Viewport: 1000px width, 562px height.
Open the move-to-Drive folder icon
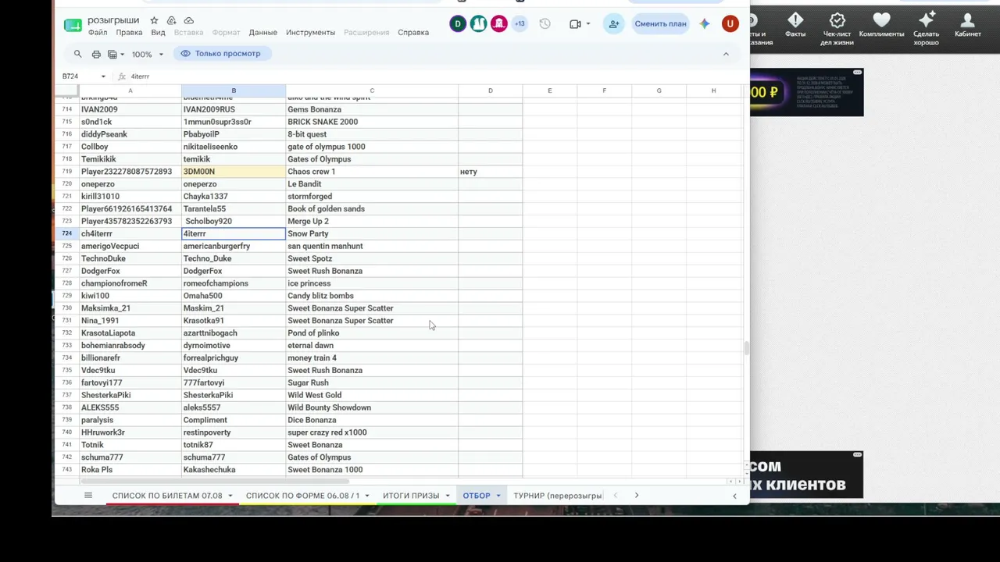coord(171,20)
